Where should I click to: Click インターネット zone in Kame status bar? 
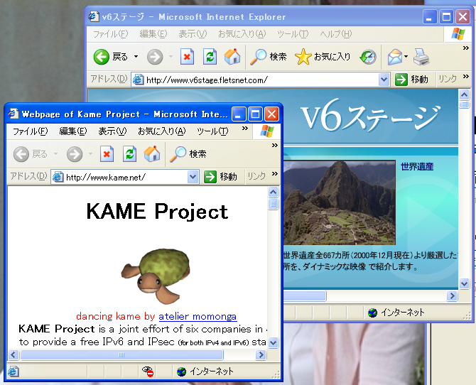pyautogui.click(x=205, y=372)
